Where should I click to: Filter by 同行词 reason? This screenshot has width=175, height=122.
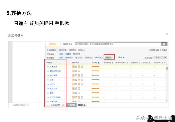[x=88, y=58]
